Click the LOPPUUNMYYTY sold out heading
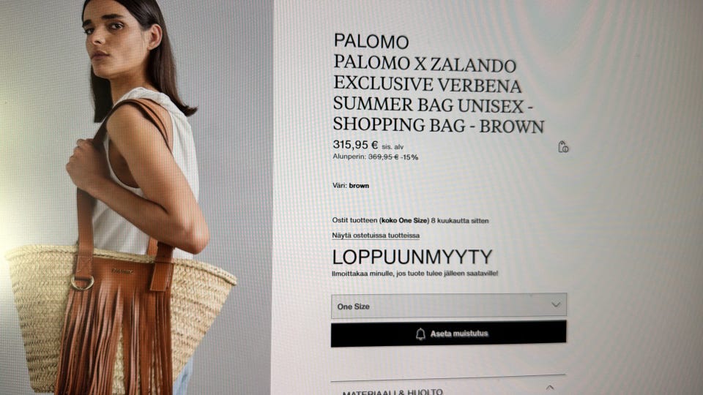703x395 pixels. click(412, 257)
